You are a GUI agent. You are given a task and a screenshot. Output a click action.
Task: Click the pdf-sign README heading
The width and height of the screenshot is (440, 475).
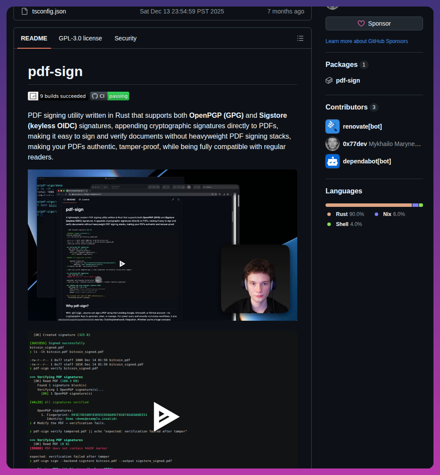coord(55,72)
